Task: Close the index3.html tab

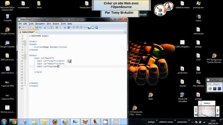Action: coord(37,32)
